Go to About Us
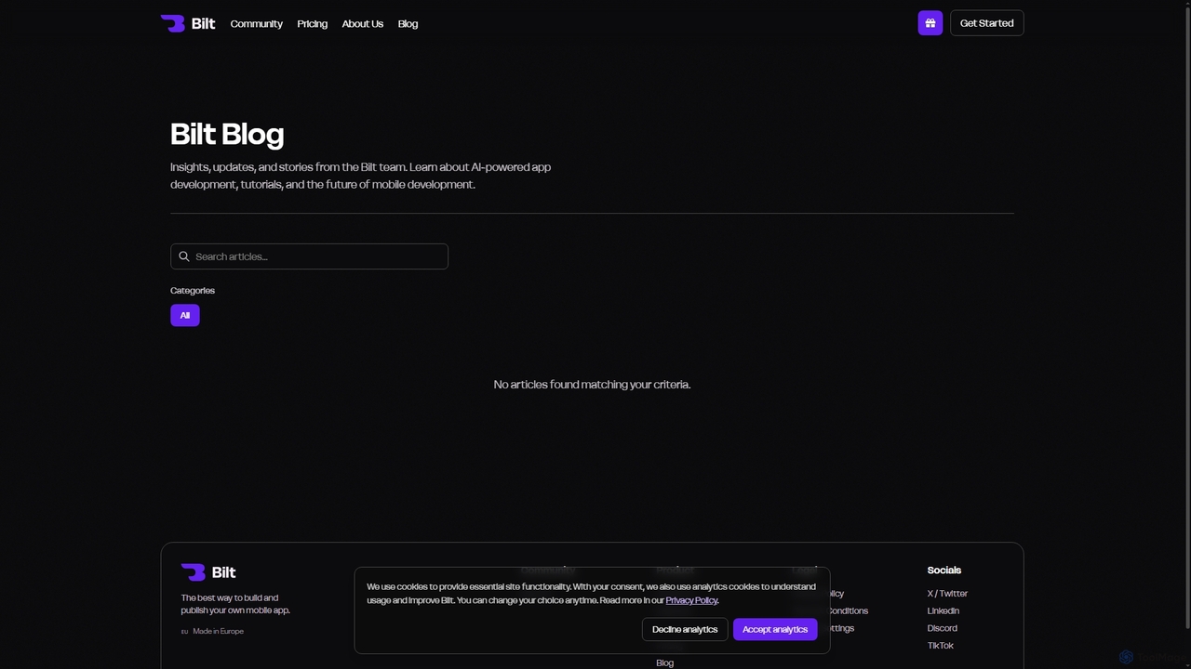1191x669 pixels. (x=362, y=24)
